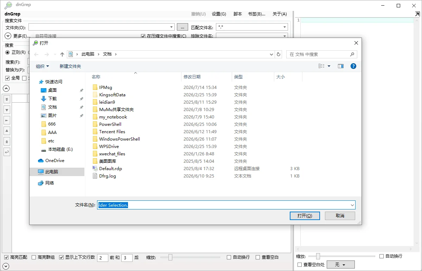Toggle the 显示上下文行数 checkbox
The height and width of the screenshot is (271, 422).
click(61, 257)
